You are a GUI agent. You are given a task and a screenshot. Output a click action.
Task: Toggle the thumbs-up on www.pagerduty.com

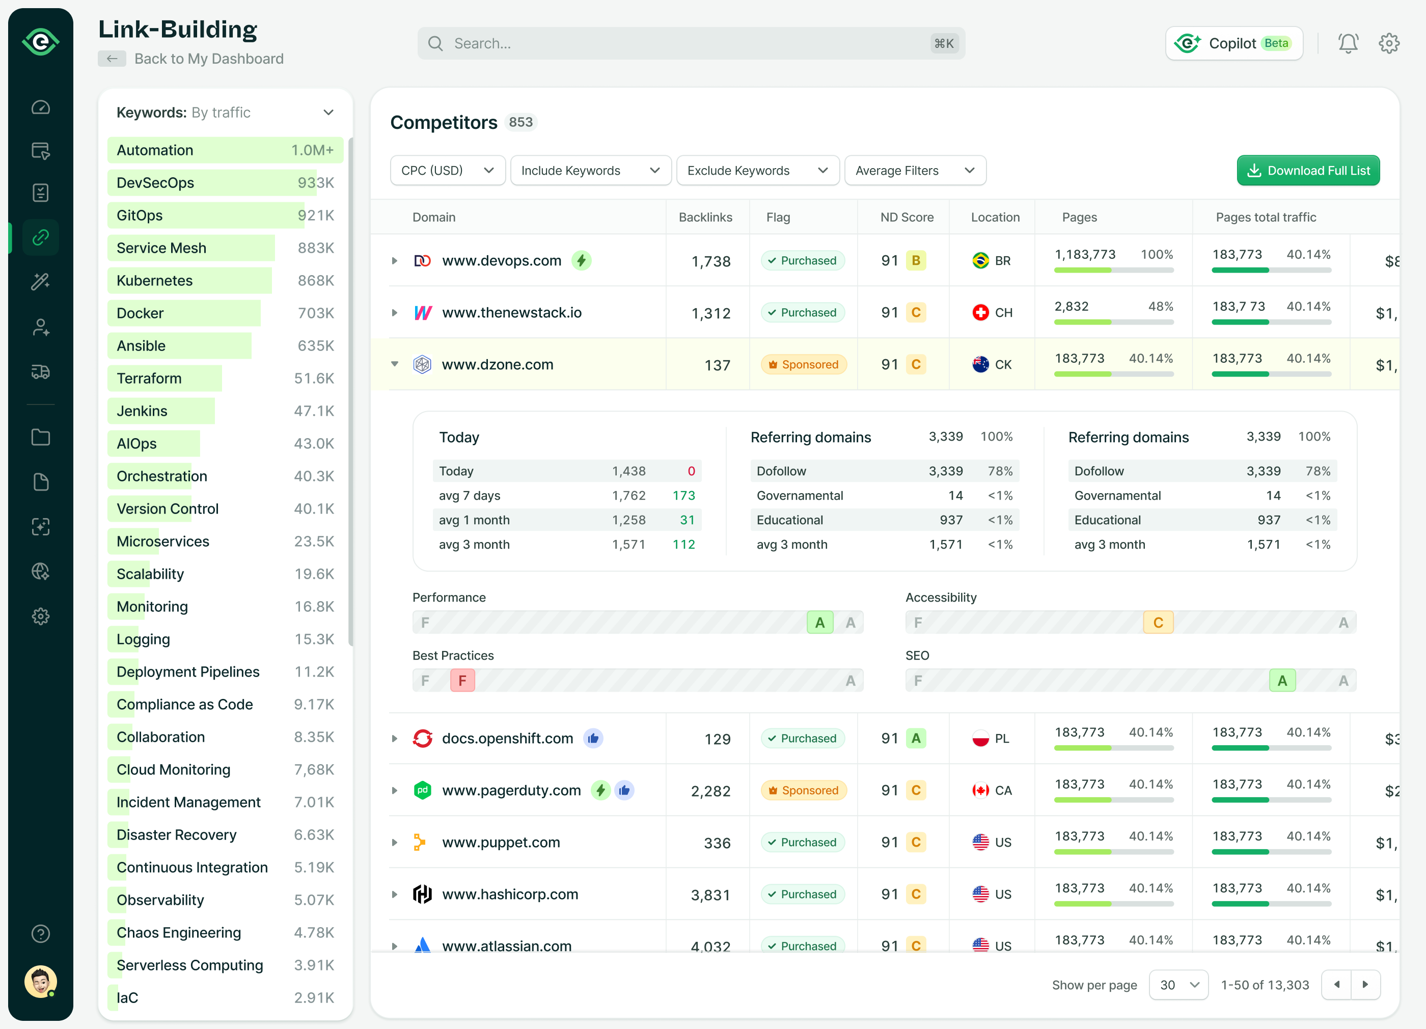click(x=624, y=790)
